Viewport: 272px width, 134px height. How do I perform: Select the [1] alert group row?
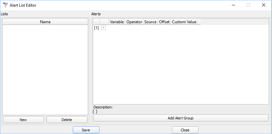[x=96, y=28]
